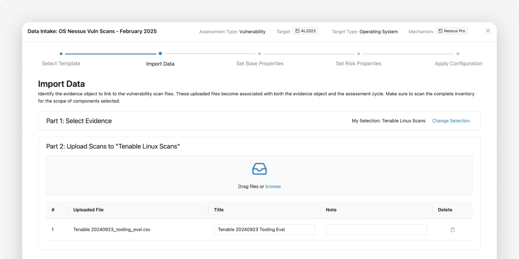Screen dimensions: 519x259
Task: Click the empty Note input field
Action: 376,229
